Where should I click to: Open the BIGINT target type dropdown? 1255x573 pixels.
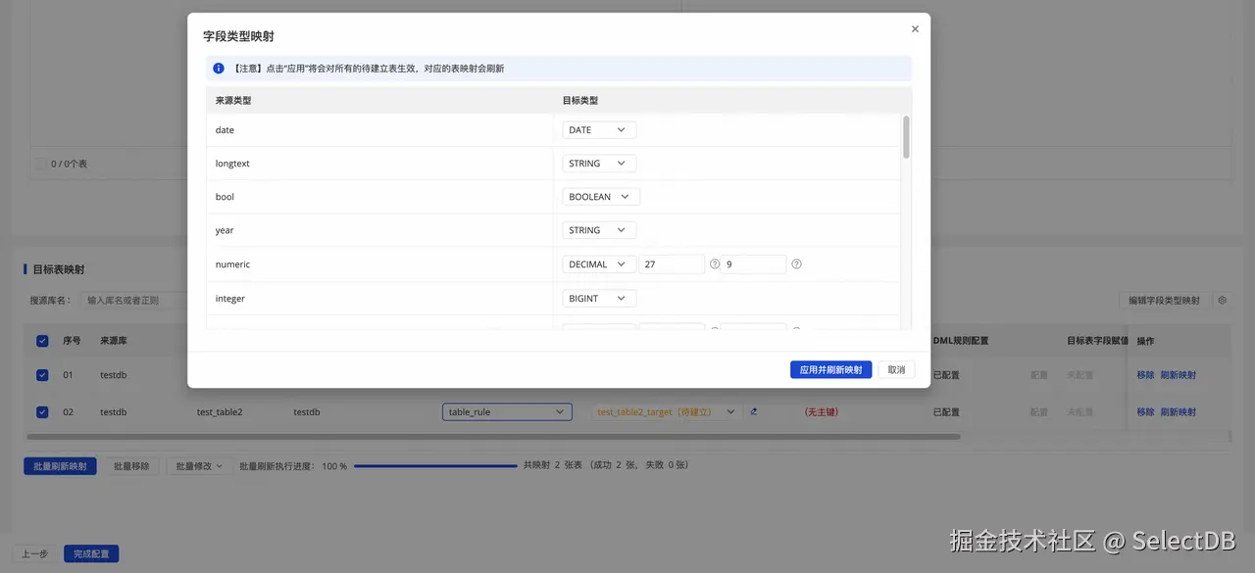click(x=599, y=299)
